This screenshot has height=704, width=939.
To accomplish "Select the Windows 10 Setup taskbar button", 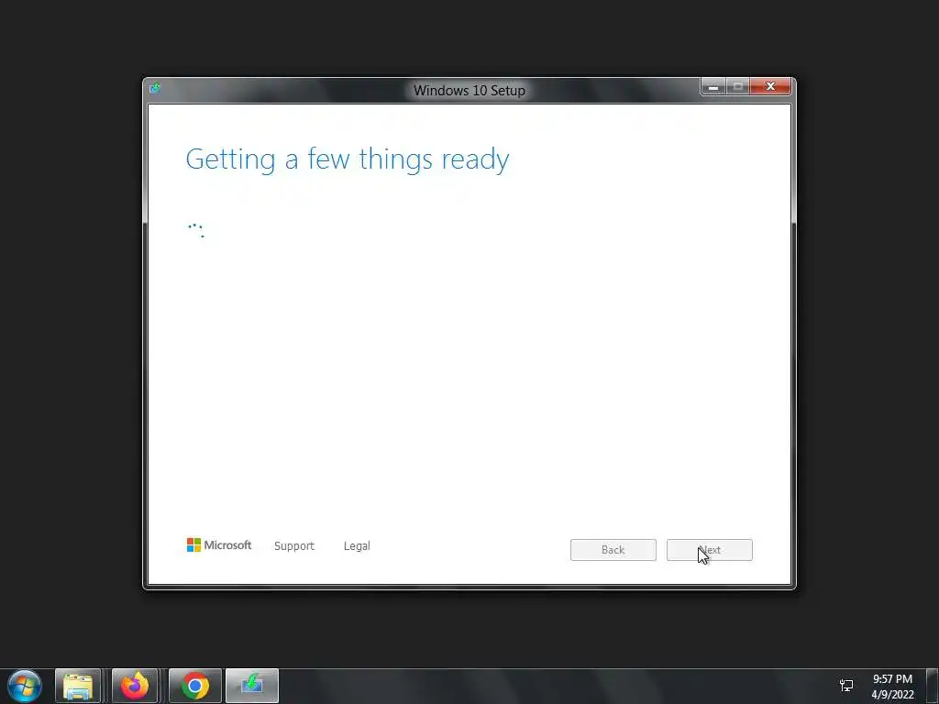I will pos(252,686).
